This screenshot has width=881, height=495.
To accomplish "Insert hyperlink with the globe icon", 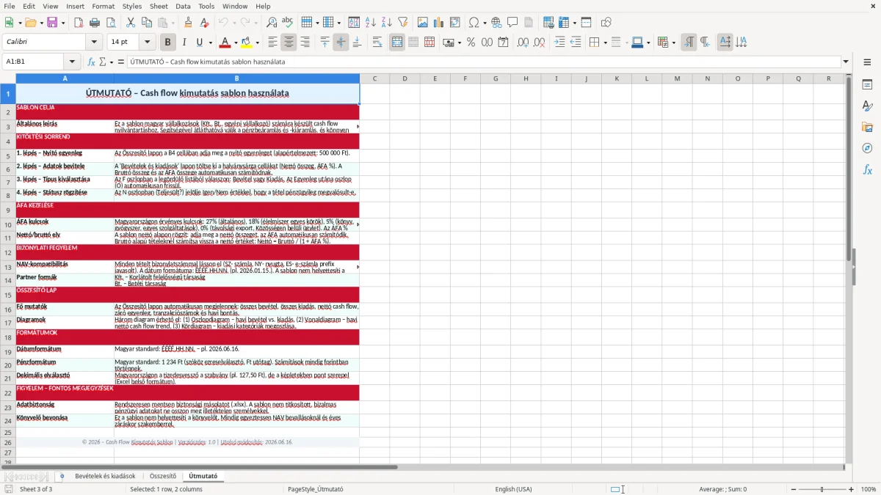I will point(496,23).
